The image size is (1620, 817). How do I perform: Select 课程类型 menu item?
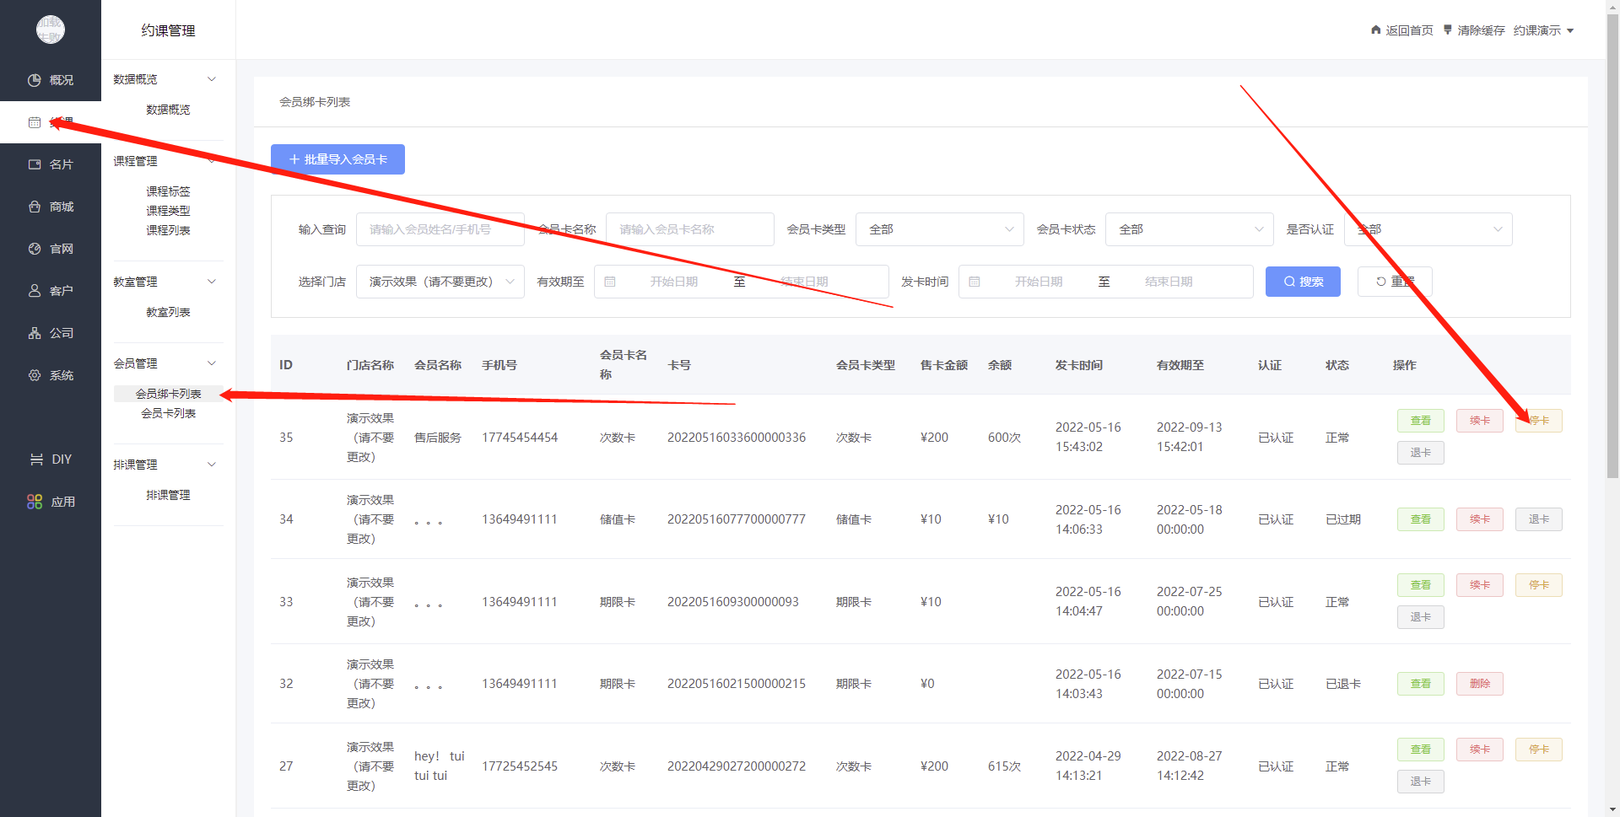[168, 211]
